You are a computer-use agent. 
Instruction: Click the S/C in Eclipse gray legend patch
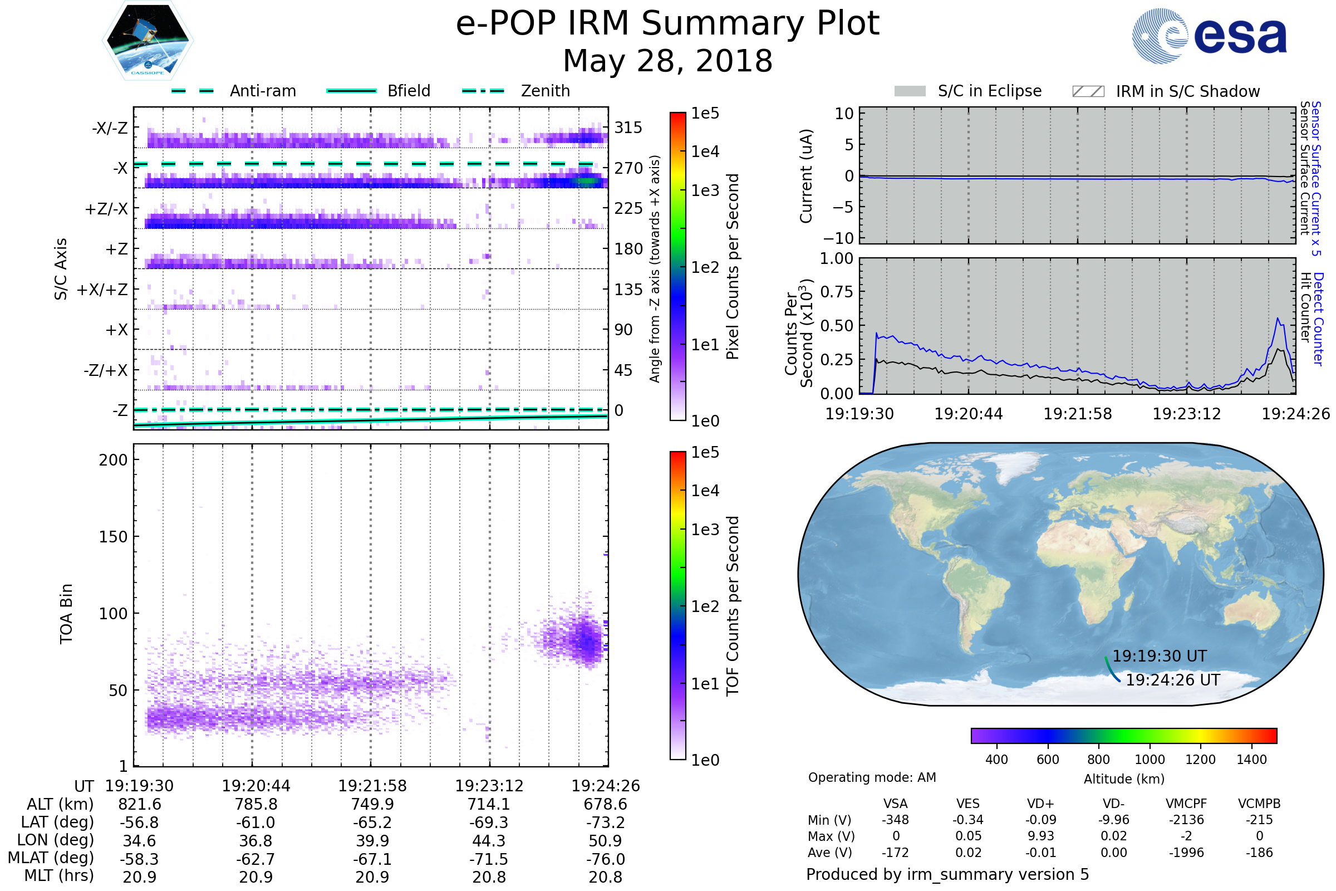tap(910, 91)
